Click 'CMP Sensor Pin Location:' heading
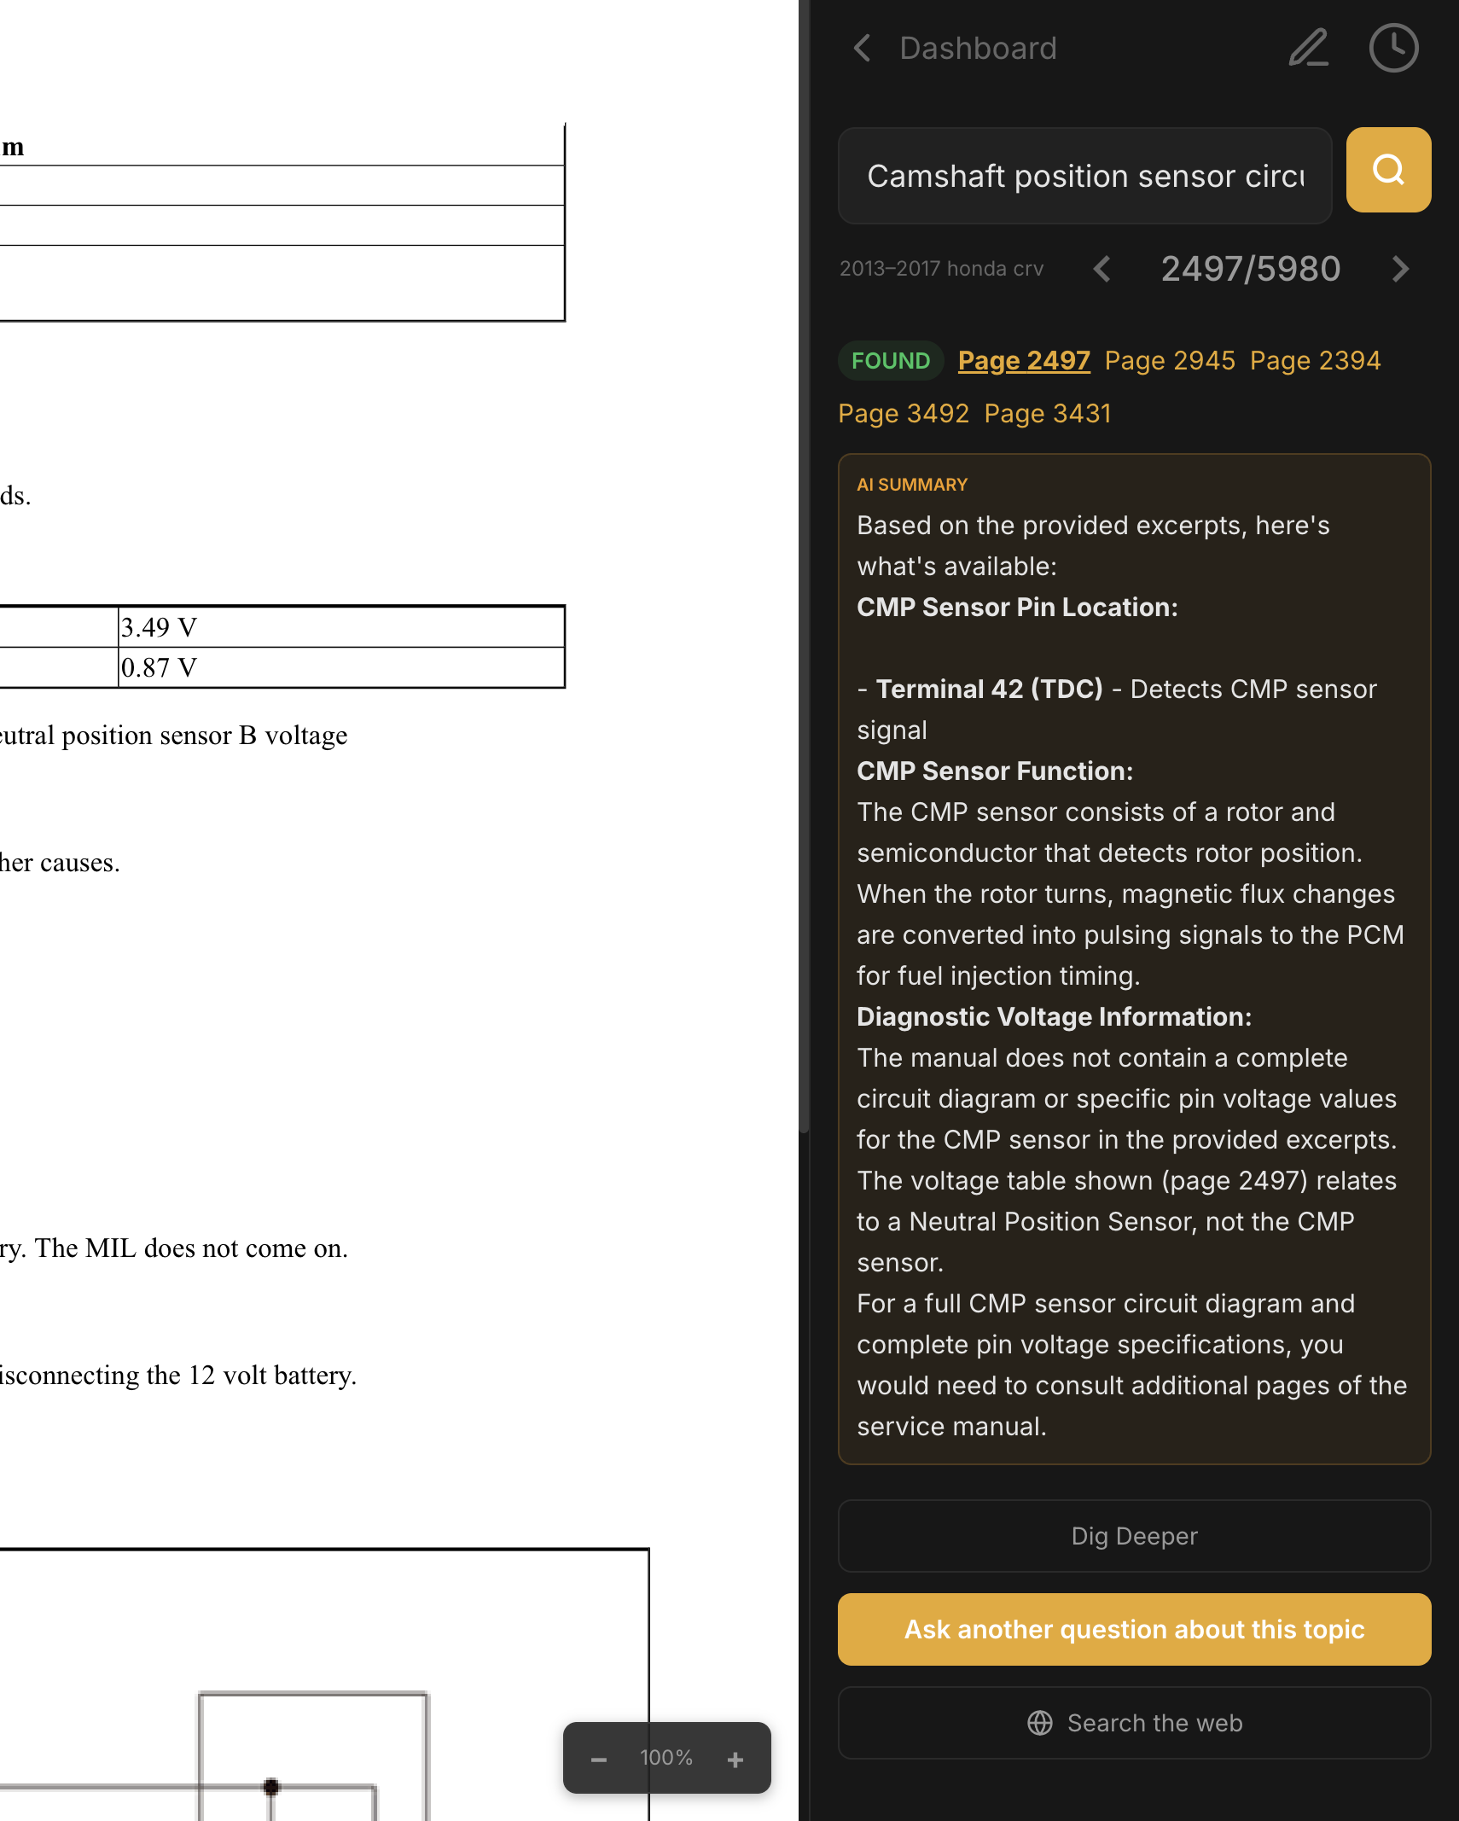 pos(1017,607)
